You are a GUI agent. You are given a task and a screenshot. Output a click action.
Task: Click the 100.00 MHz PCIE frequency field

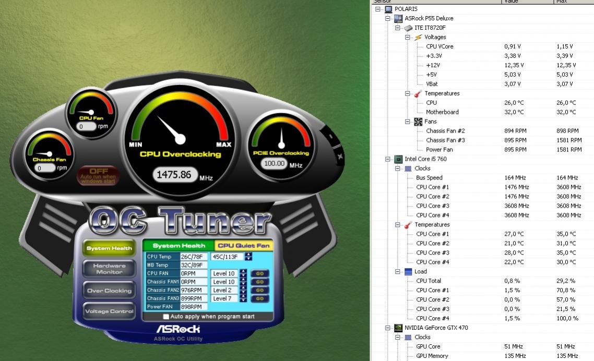(x=274, y=164)
